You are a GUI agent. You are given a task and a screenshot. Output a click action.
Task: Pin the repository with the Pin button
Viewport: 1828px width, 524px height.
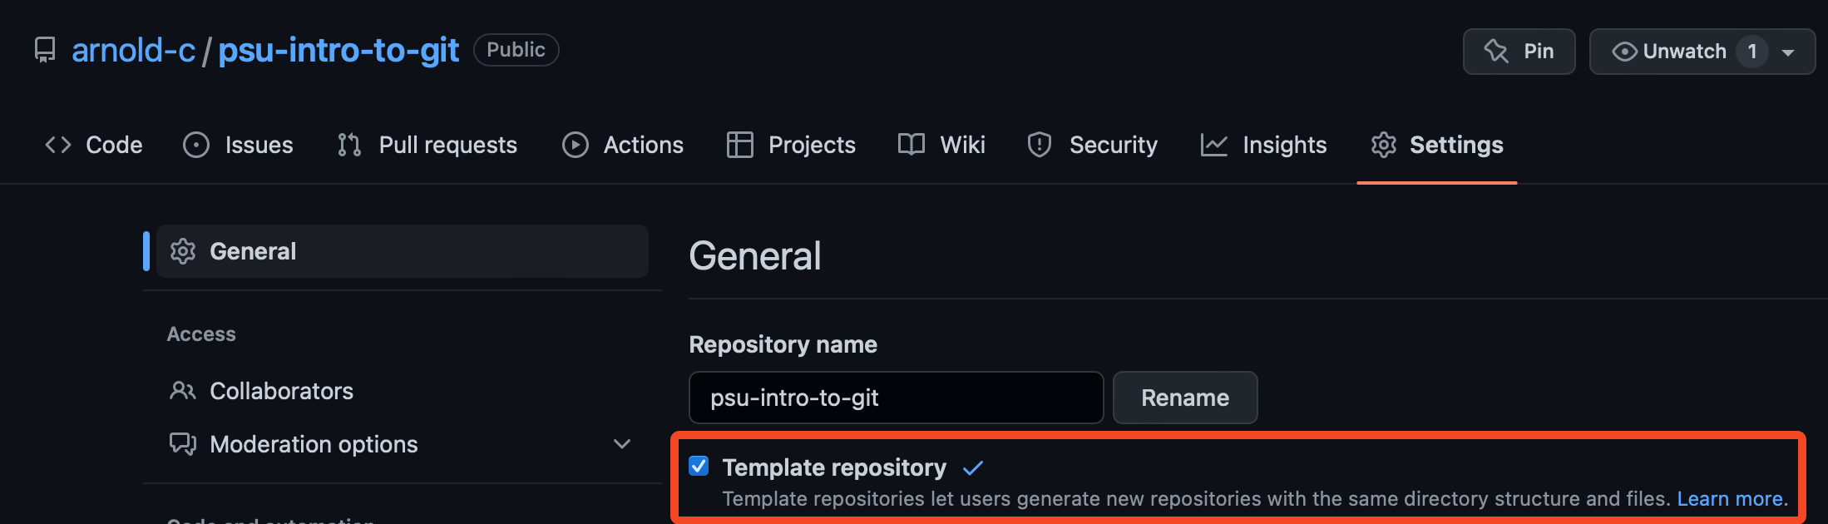(x=1519, y=52)
